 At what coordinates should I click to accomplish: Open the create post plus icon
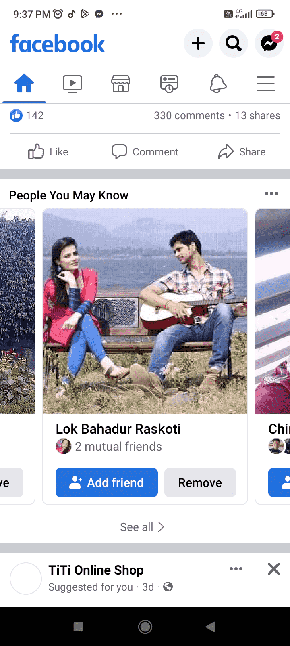[x=198, y=43]
